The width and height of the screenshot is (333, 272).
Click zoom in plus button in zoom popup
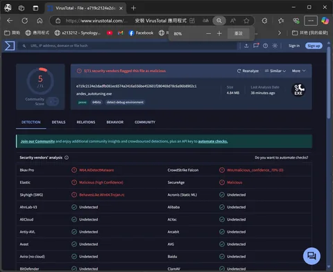point(219,34)
